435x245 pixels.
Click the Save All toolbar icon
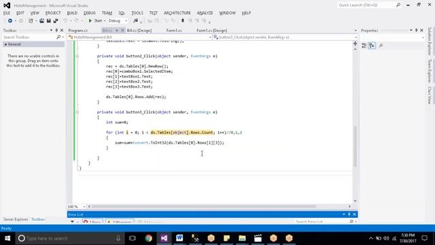[x=56, y=21]
